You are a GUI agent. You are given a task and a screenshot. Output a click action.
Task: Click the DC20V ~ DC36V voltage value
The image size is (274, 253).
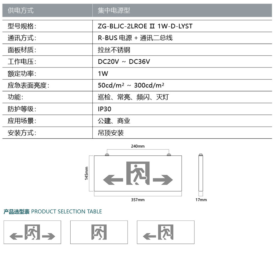pyautogui.click(x=124, y=62)
